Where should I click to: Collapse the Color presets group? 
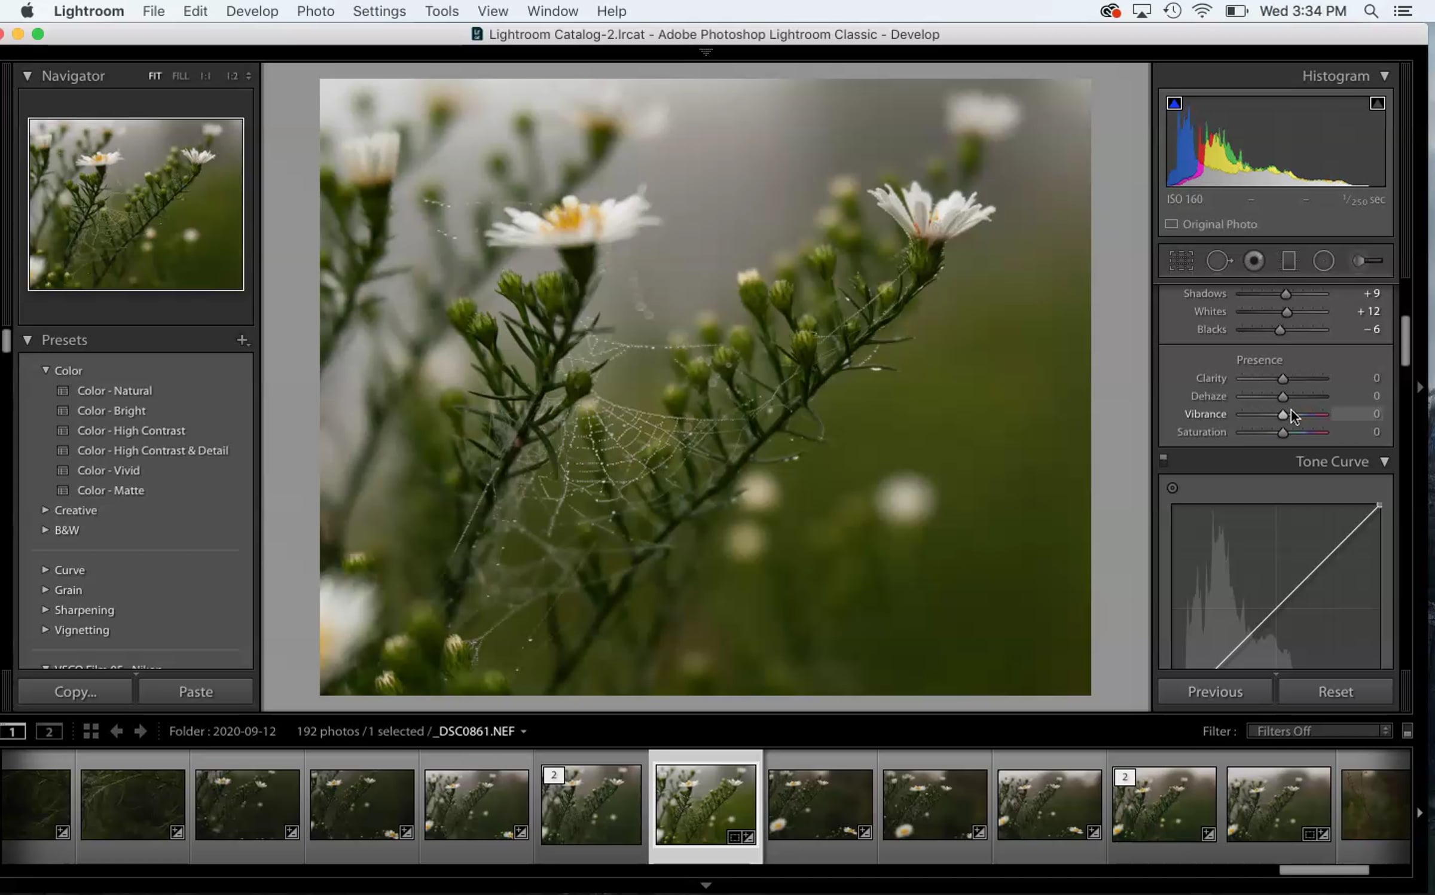pos(45,370)
